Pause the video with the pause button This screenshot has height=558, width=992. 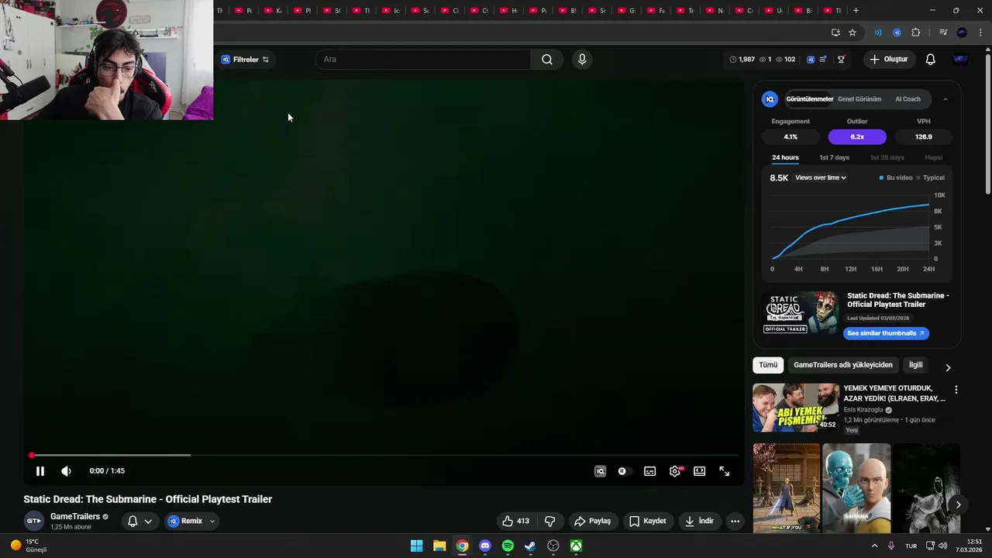40,471
